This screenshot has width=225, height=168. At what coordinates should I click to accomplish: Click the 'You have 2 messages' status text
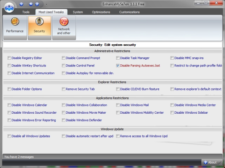(x=19, y=157)
